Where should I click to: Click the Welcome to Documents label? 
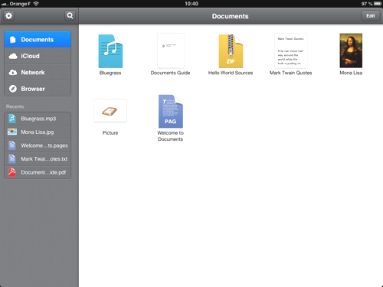coord(171,136)
